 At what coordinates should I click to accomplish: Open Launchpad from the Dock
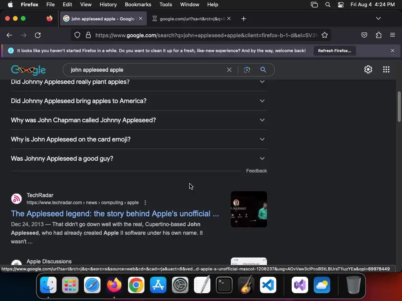[x=70, y=285]
